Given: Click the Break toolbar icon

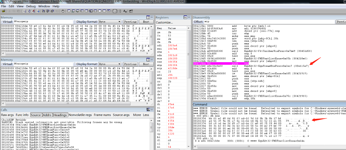Looking at the screenshot, I should click(x=38, y=11).
